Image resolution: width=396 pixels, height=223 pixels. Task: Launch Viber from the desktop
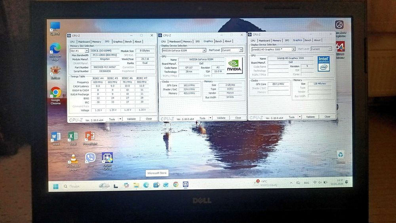[90, 160]
